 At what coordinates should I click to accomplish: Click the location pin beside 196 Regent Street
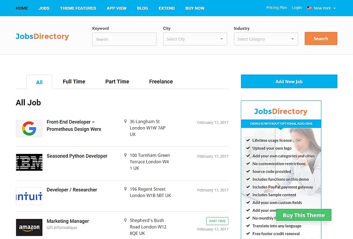click(125, 189)
